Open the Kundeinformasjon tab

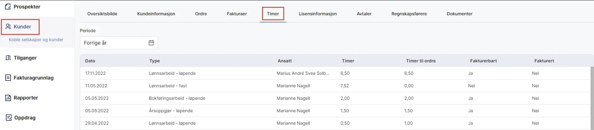156,14
